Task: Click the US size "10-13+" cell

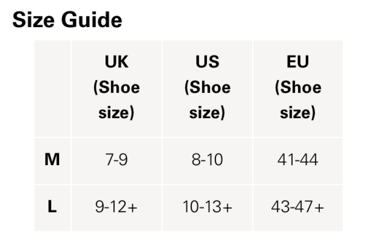Action: pos(207,207)
